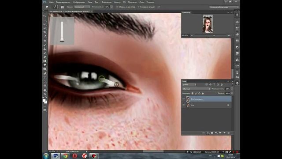This screenshot has height=159, width=282.
Task: Click the tablet pressure icon in the options bar
Action: tap(159, 7)
